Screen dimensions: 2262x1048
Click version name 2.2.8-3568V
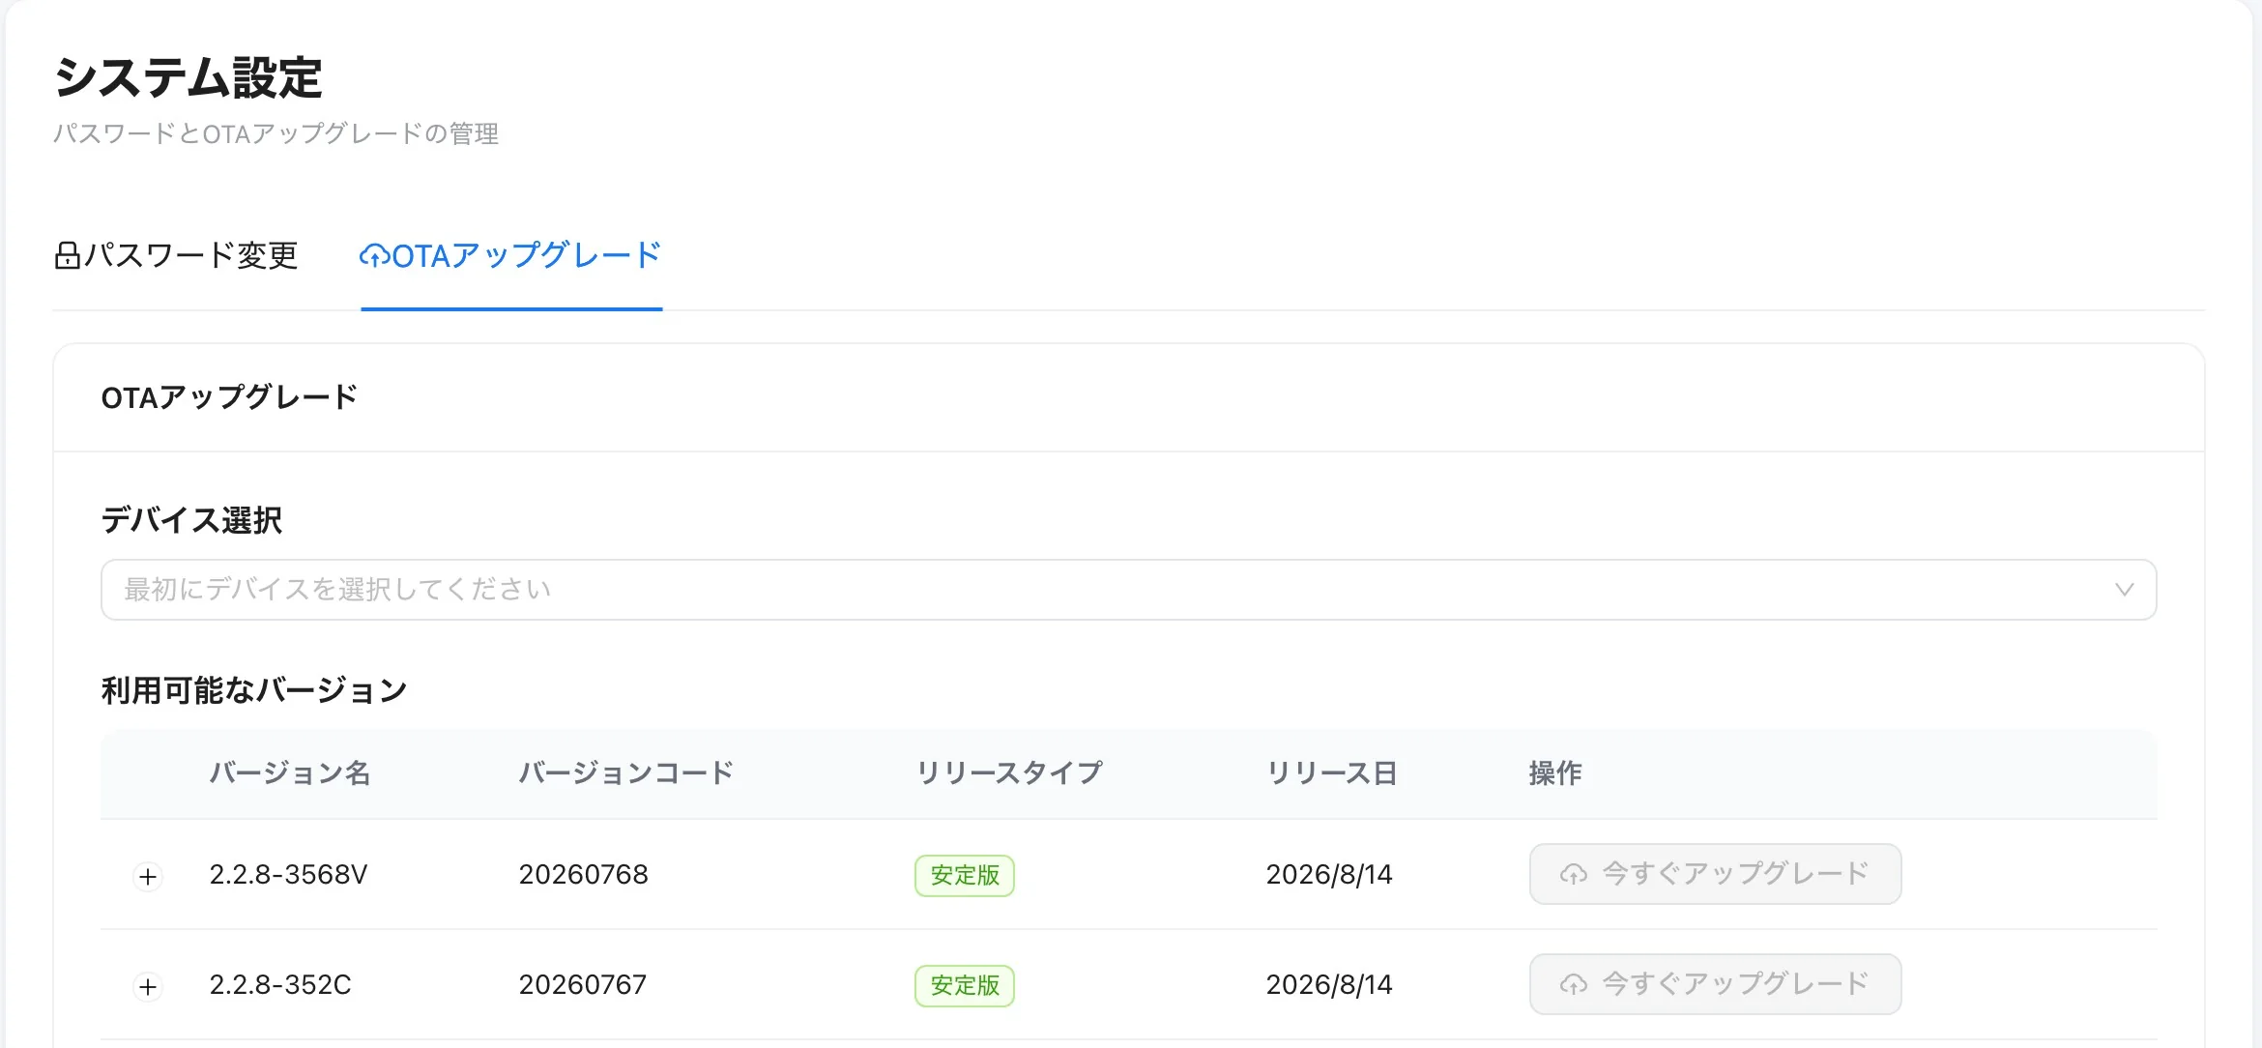point(288,875)
